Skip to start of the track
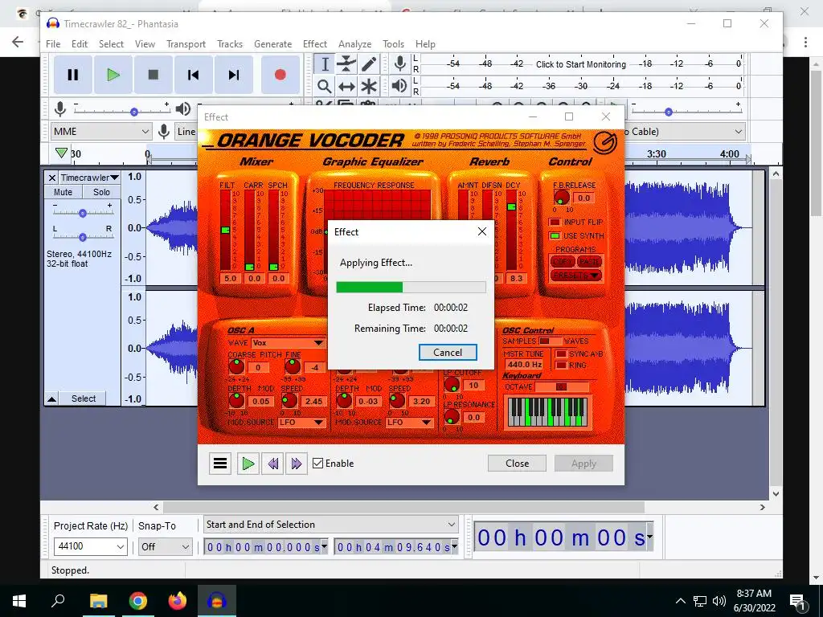The height and width of the screenshot is (617, 823). pos(193,75)
